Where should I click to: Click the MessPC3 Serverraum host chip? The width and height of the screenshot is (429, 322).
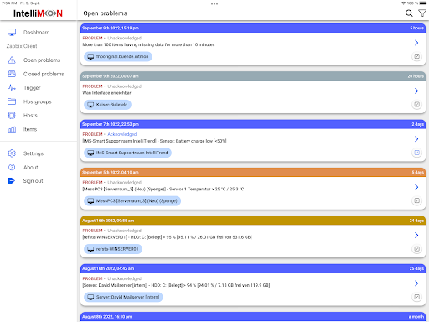[132, 200]
